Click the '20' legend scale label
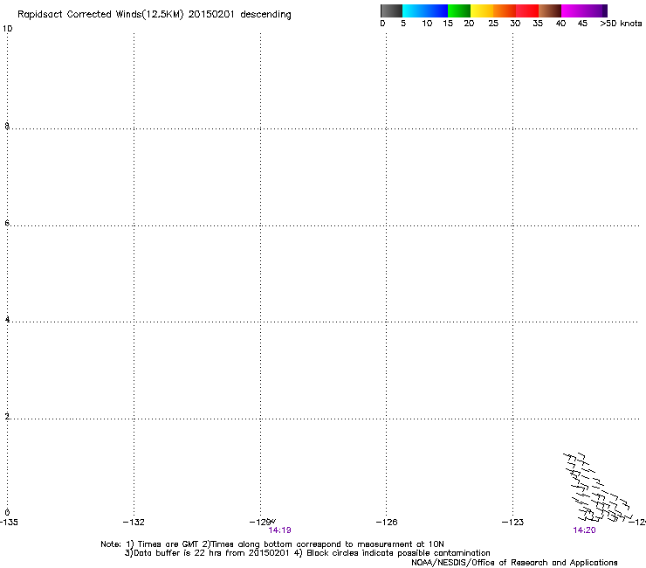 click(x=469, y=24)
